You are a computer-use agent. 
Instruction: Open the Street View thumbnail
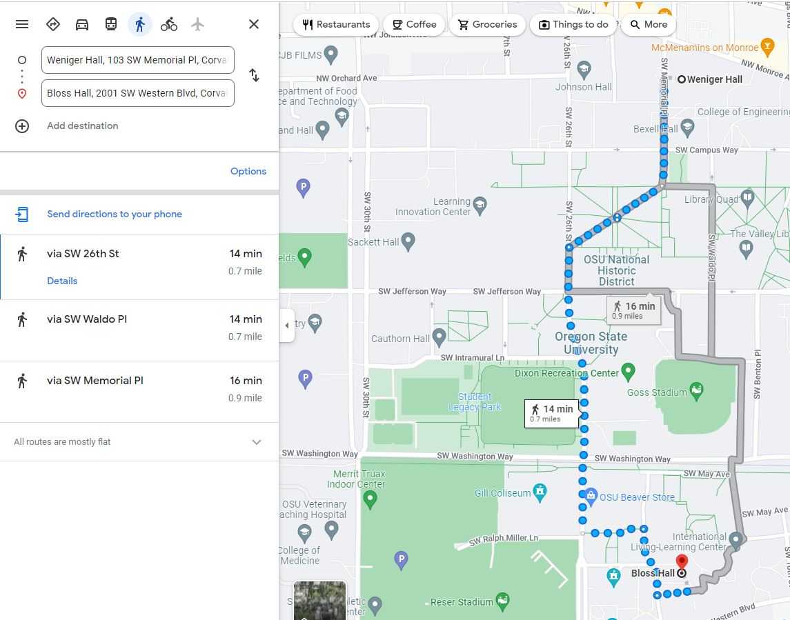[320, 601]
